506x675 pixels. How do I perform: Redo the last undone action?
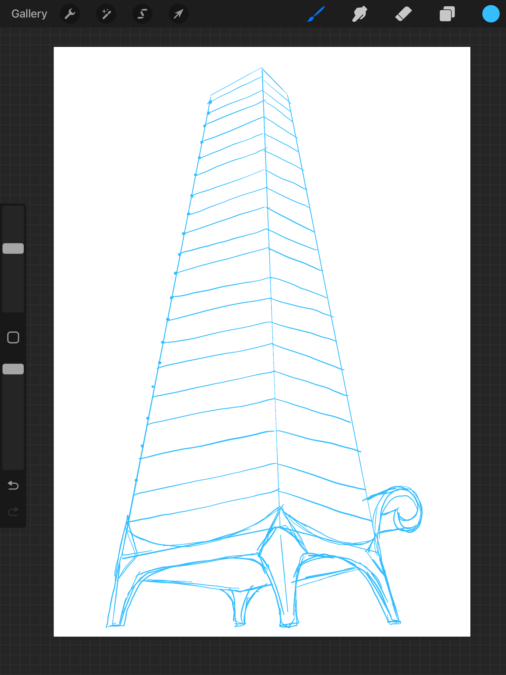pos(13,512)
